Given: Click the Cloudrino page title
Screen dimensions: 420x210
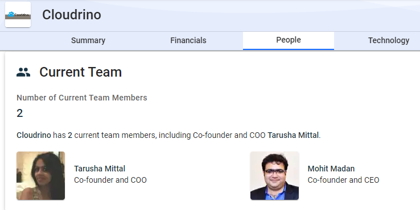Looking at the screenshot, I should tap(72, 15).
